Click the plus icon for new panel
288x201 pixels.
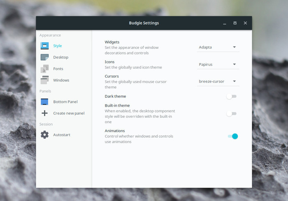pos(44,113)
